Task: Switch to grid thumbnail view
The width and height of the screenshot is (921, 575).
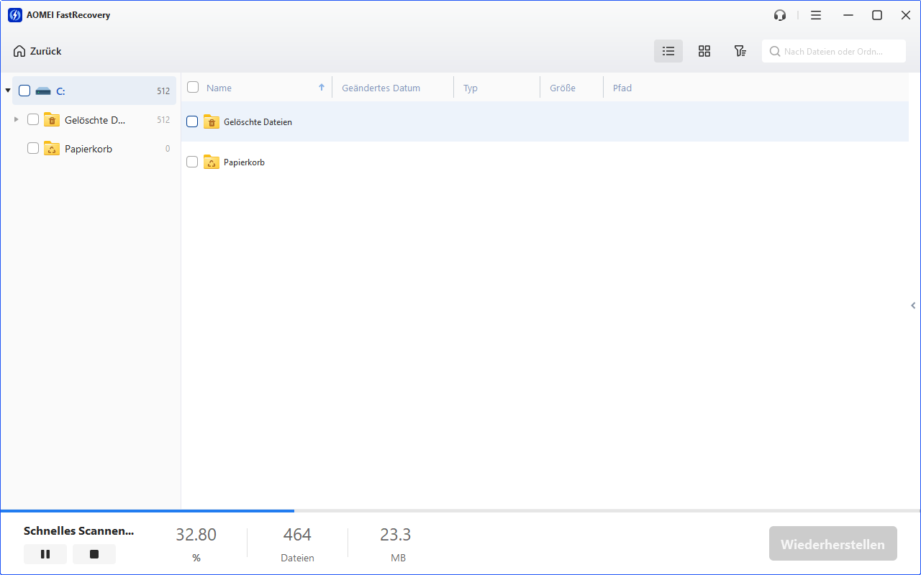Action: click(704, 51)
